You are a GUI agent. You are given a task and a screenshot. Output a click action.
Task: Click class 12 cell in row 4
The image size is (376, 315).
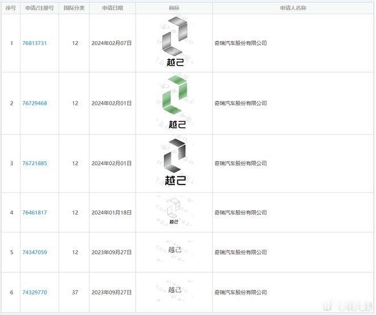coord(75,212)
